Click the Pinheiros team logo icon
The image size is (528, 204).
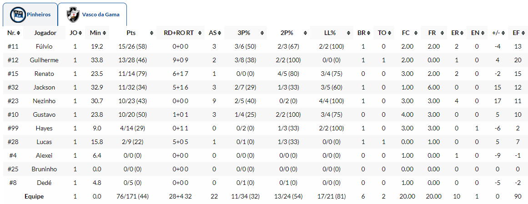coord(18,15)
